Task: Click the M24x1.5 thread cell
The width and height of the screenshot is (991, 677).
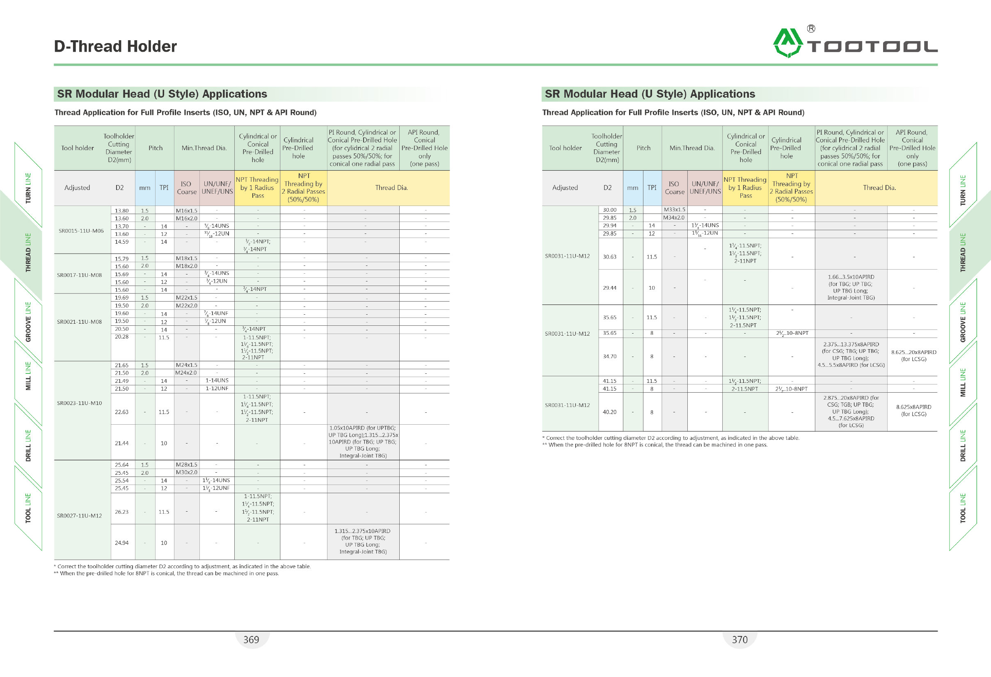Action: 187,365
